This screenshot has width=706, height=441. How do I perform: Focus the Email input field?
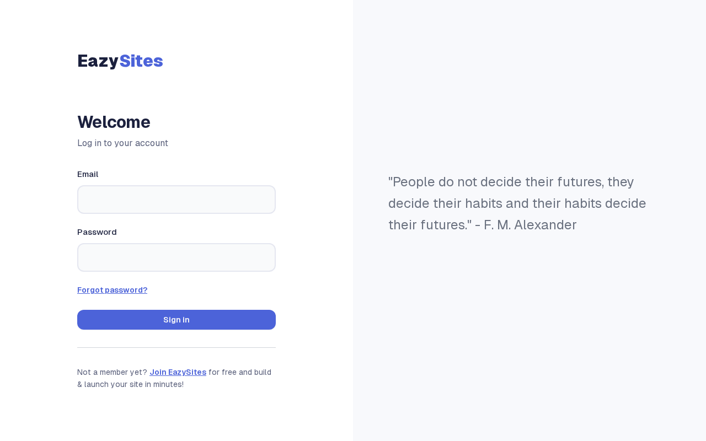[176, 200]
